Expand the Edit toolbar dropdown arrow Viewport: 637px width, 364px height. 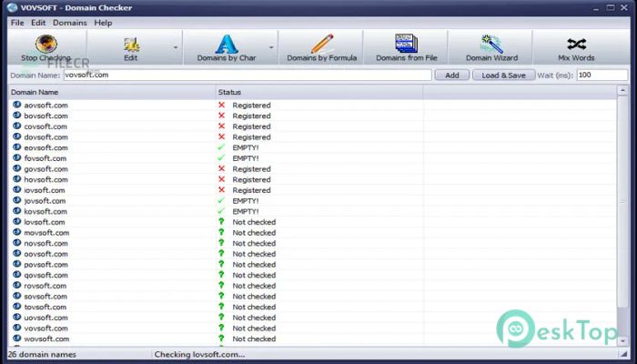(176, 47)
